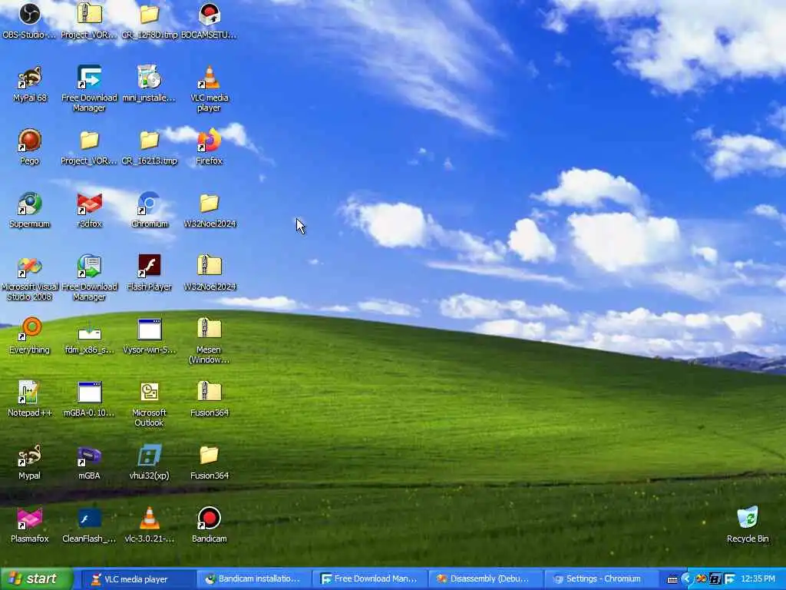Select the MyPal 68 browser shortcut
Screen dimensions: 786x590
pos(29,84)
